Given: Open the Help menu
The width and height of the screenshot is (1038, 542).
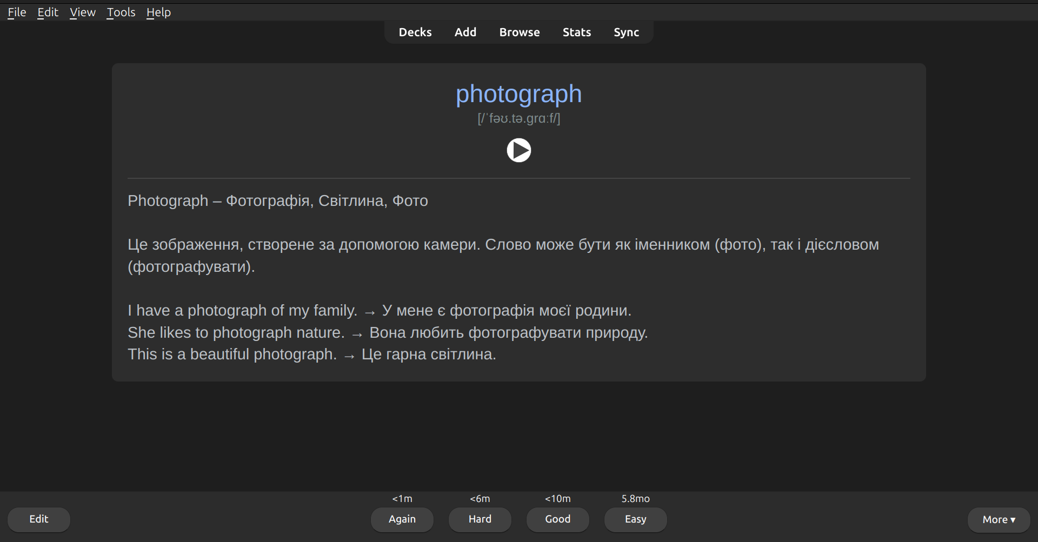Looking at the screenshot, I should point(158,12).
